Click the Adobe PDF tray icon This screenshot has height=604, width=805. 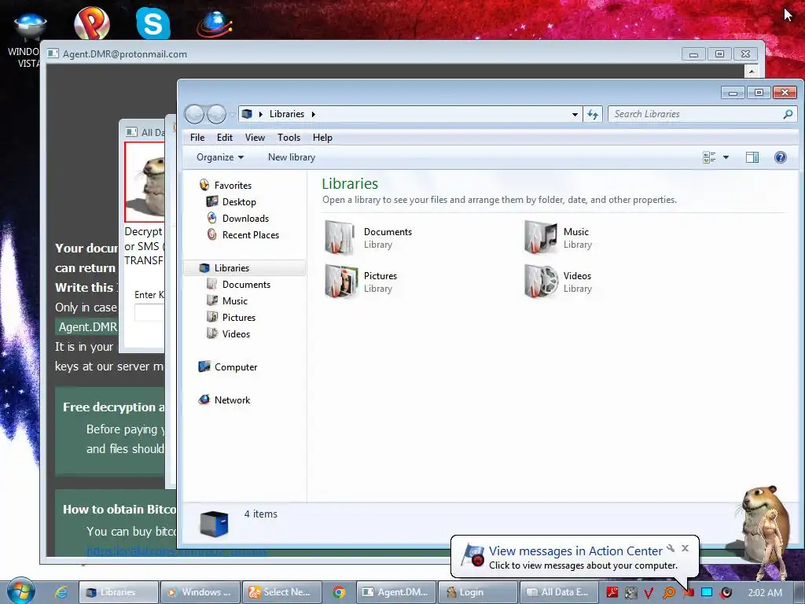(612, 593)
